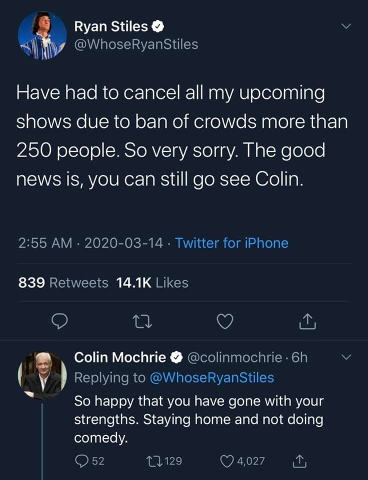Click the @colinmochrie handle
368x480 pixels.
pos(234,357)
